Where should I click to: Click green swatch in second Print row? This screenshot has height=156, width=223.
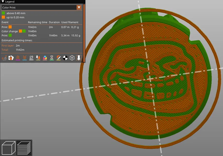(x=10, y=35)
